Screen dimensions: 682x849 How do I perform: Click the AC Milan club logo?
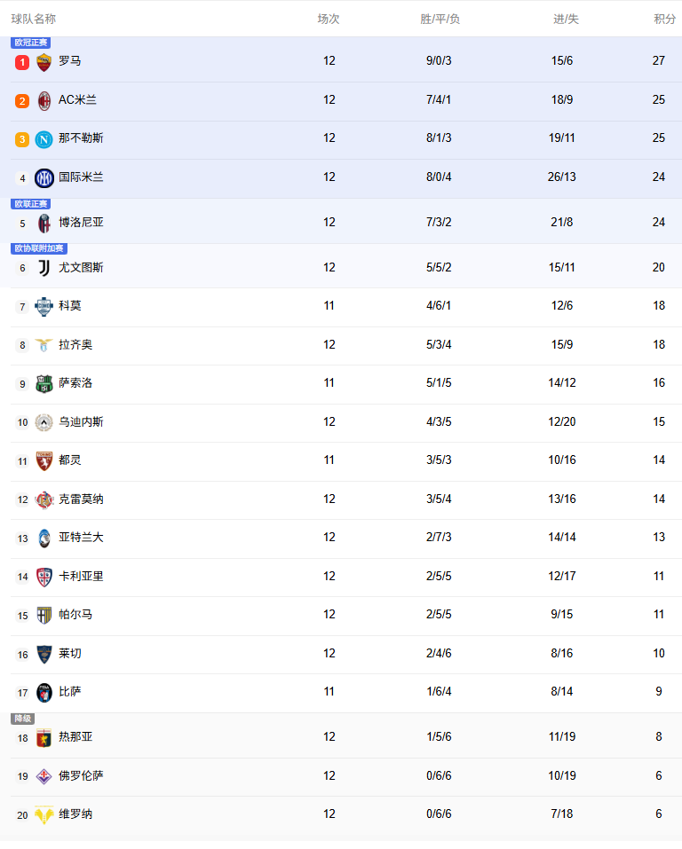44,100
